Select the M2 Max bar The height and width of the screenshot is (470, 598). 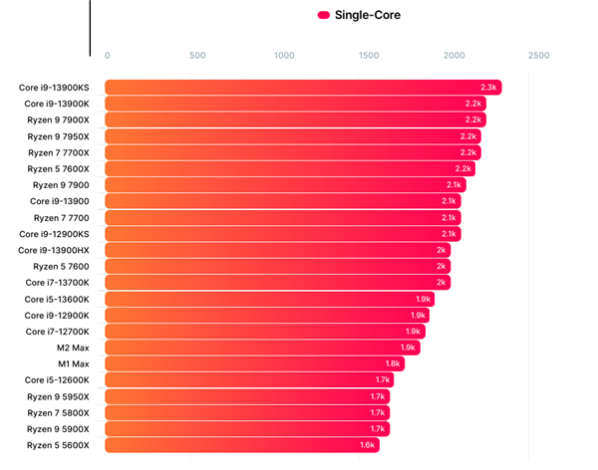262,348
